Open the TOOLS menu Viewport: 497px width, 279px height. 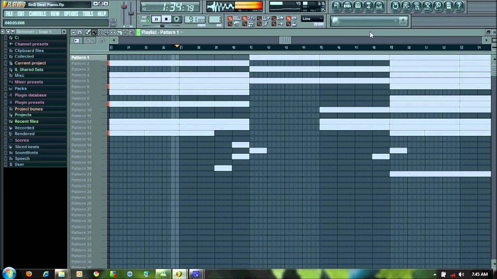[x=88, y=14]
